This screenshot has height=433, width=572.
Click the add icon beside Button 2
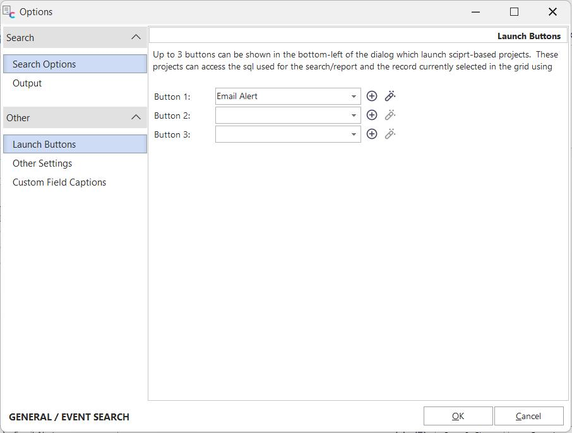pos(372,115)
